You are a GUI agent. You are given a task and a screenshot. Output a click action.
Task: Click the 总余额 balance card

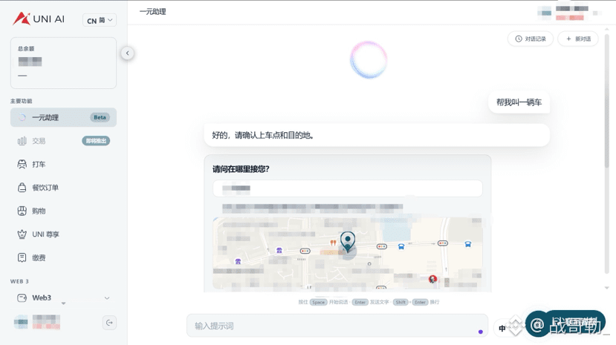[x=63, y=63]
